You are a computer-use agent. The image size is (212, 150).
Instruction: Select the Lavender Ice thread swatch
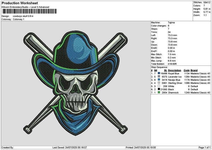pos(159,76)
